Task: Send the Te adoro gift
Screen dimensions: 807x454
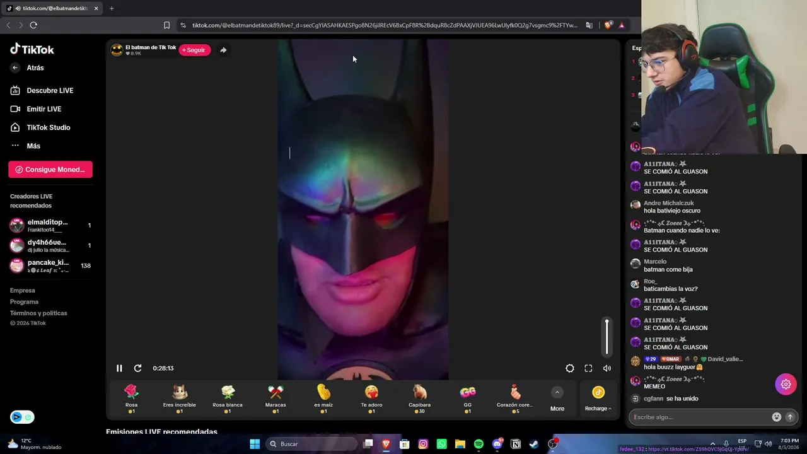Action: [371, 399]
